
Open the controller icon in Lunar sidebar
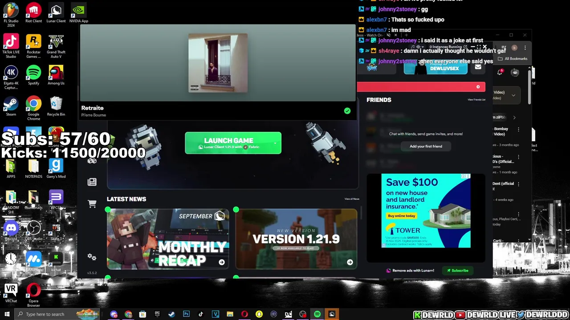click(x=92, y=161)
